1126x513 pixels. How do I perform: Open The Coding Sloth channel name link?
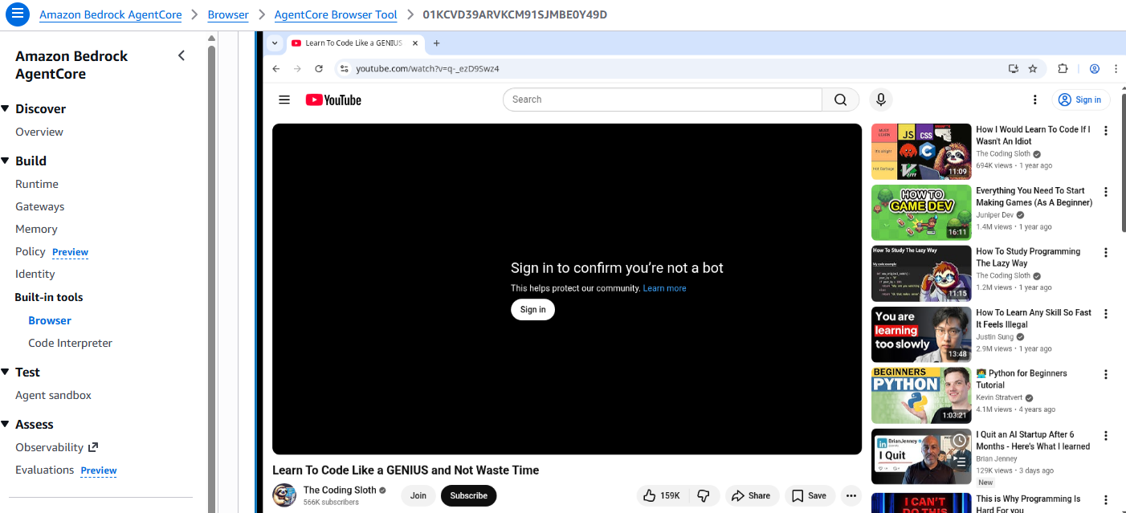[340, 490]
